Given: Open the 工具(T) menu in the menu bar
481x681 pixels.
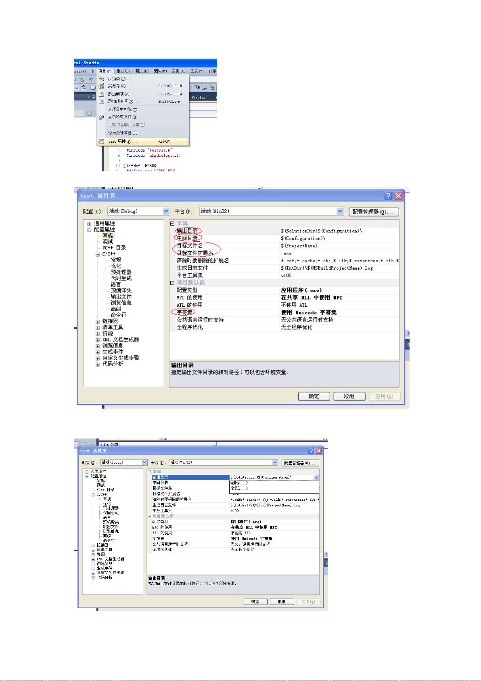Looking at the screenshot, I should tap(197, 71).
